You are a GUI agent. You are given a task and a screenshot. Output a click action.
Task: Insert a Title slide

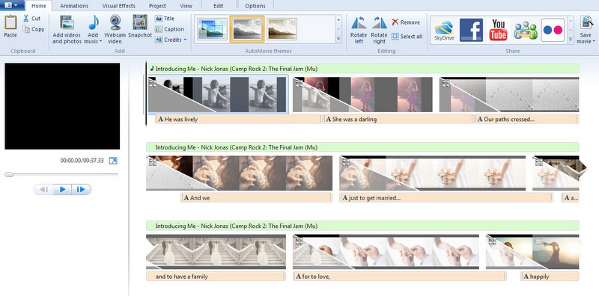point(165,18)
